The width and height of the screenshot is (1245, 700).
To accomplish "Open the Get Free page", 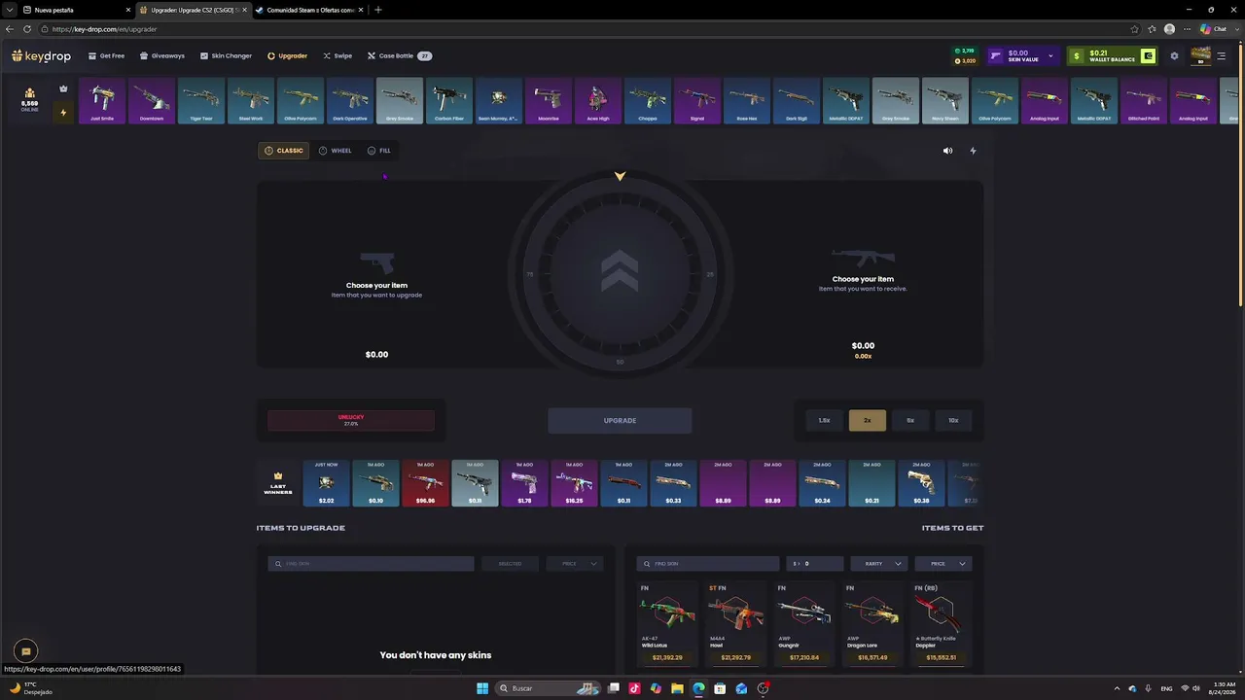I will pos(106,56).
